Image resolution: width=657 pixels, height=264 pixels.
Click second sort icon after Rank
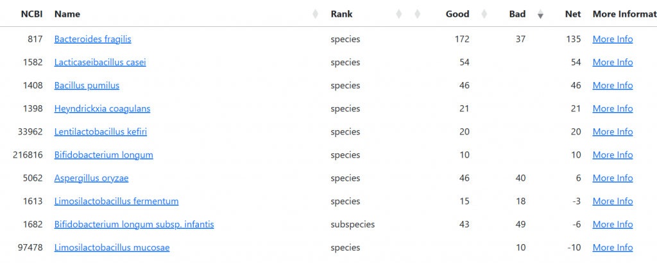[x=417, y=14]
